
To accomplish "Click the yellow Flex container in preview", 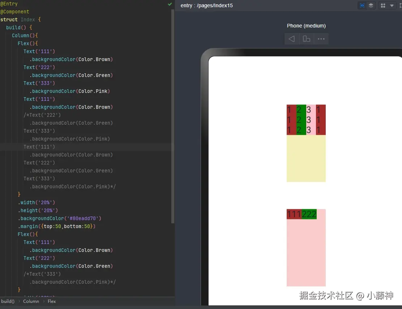I will pos(306,158).
